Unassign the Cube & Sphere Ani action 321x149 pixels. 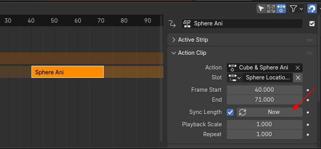click(x=297, y=68)
